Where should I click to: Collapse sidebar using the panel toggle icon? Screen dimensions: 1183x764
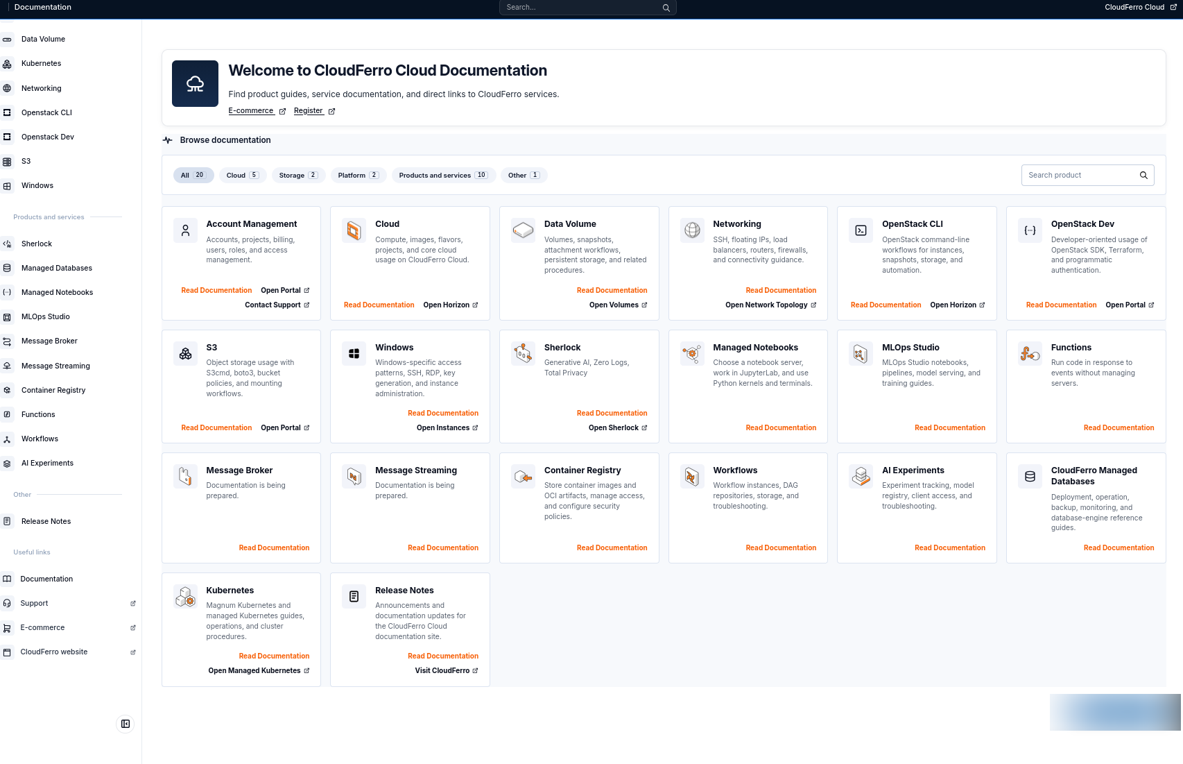[x=126, y=724]
